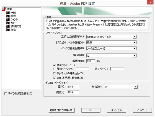Image resolution: width=155 pixels, height=117 pixels.
Task: Open the カラー settings panel
Action: coord(14,23)
